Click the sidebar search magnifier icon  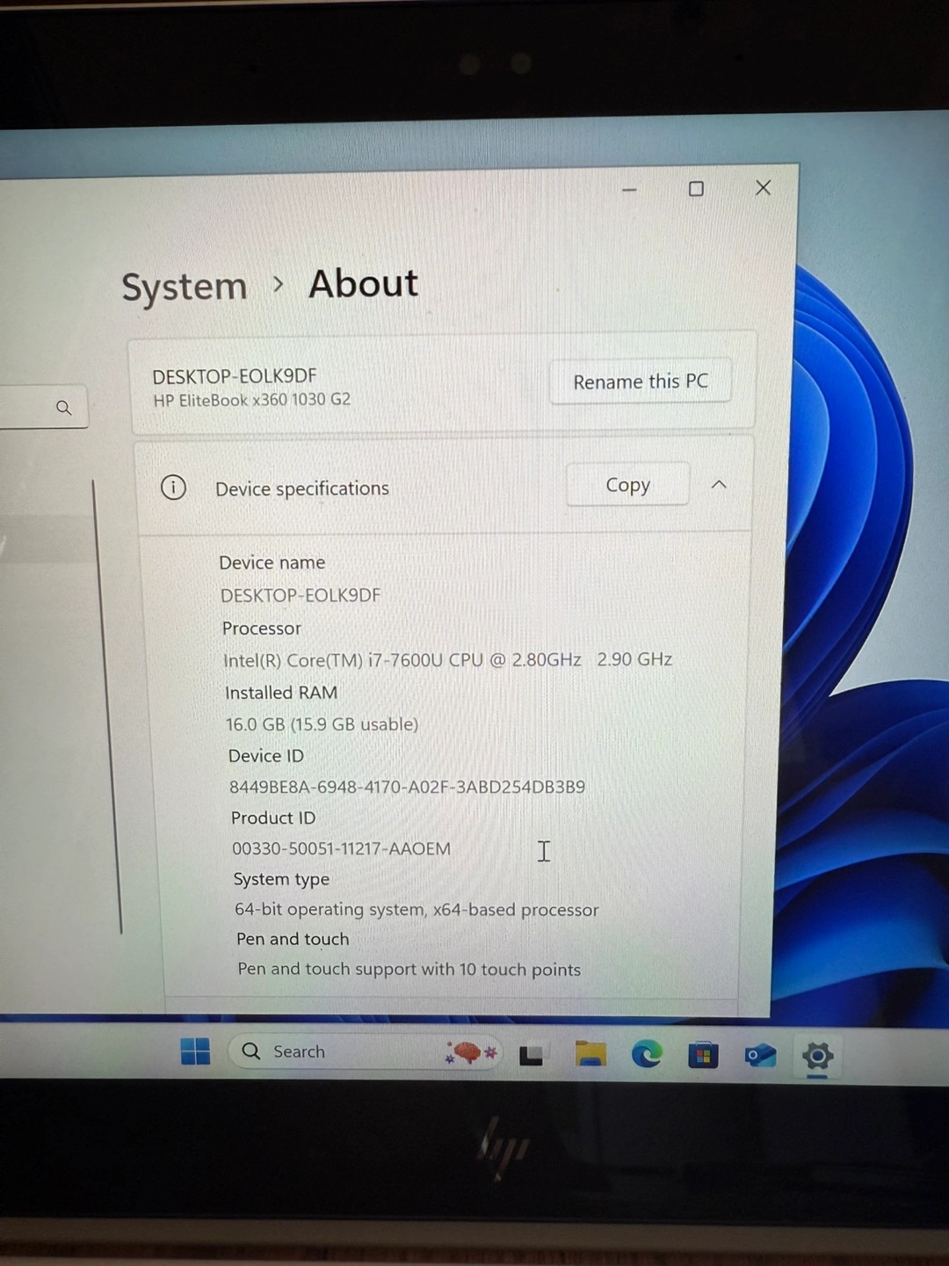pos(63,408)
